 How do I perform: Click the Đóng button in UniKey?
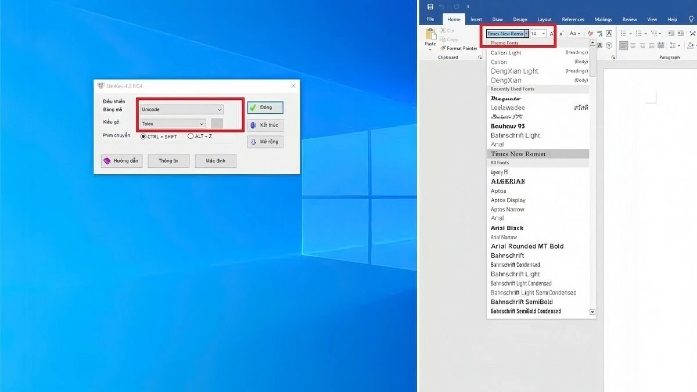[x=265, y=107]
